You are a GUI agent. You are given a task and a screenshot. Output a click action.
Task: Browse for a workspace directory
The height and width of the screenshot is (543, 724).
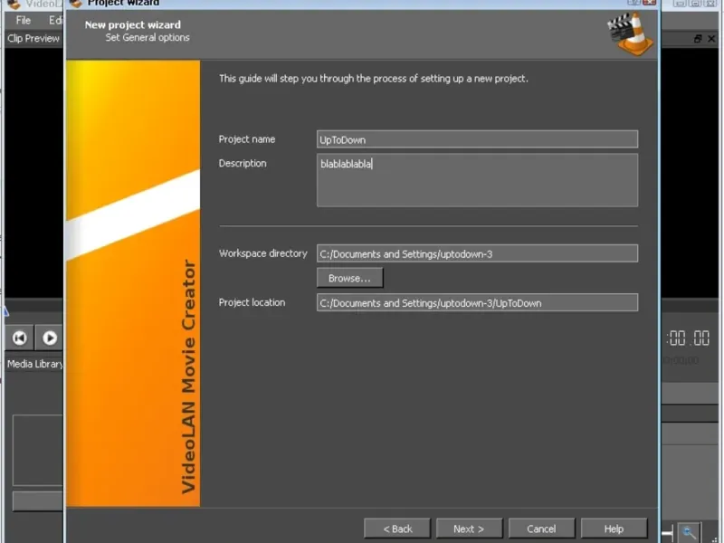tap(349, 278)
